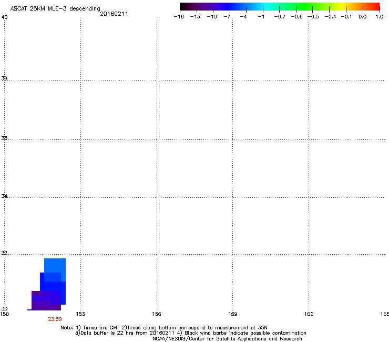Click the -16 color scale label
The width and height of the screenshot is (389, 342).
click(x=179, y=17)
